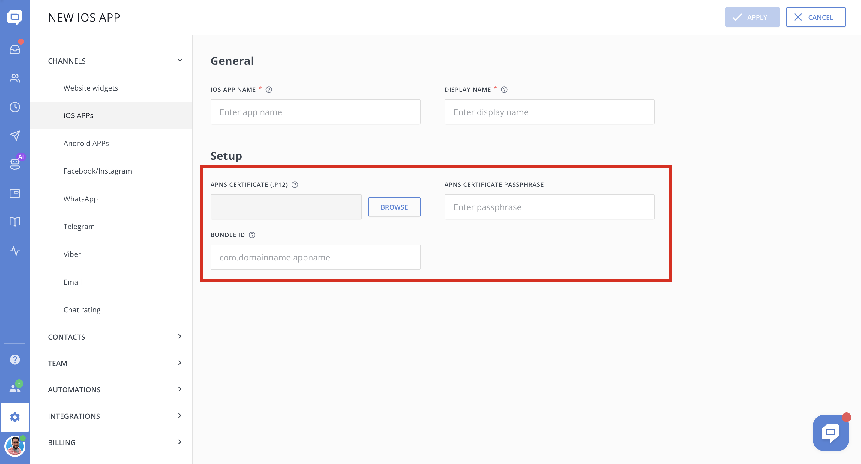Open the AI chatbot icon

15,164
